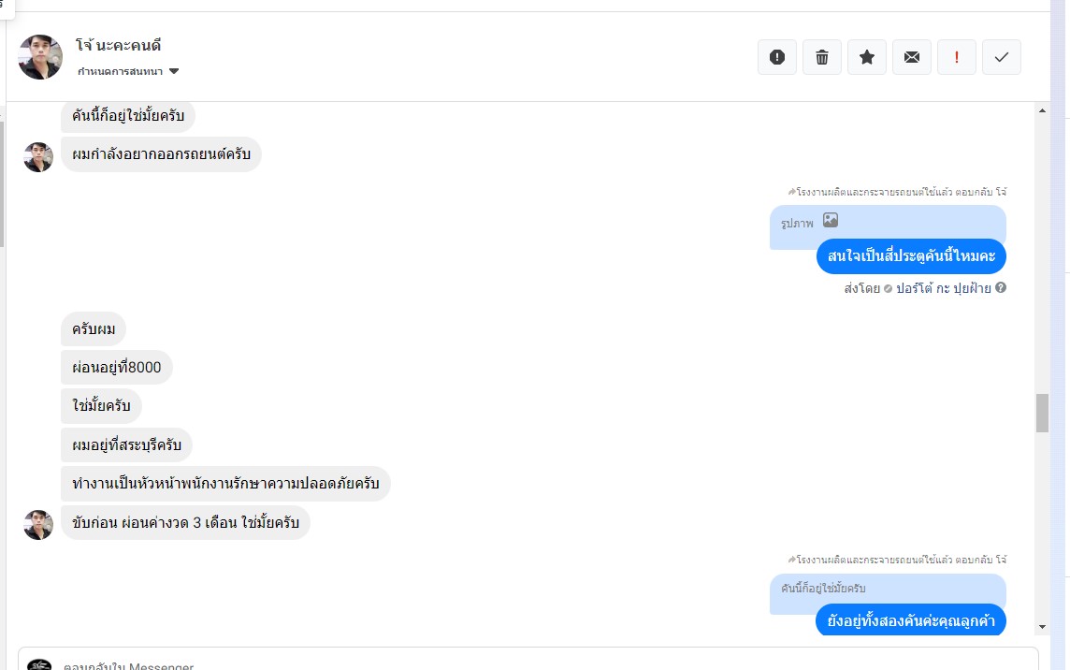Star this conversation to follow up
This screenshot has height=670, width=1070.
pyautogui.click(x=867, y=57)
